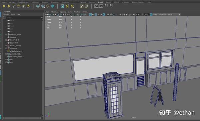Start Arnold render with the play icon

101,6
